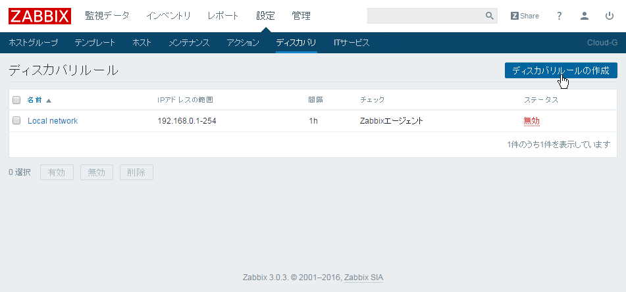Screen dimensions: 626x292
Task: Toggle the 無効 status link
Action: (x=531, y=120)
